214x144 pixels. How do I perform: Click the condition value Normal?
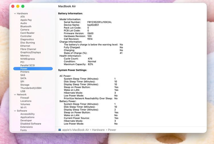(x=92, y=61)
